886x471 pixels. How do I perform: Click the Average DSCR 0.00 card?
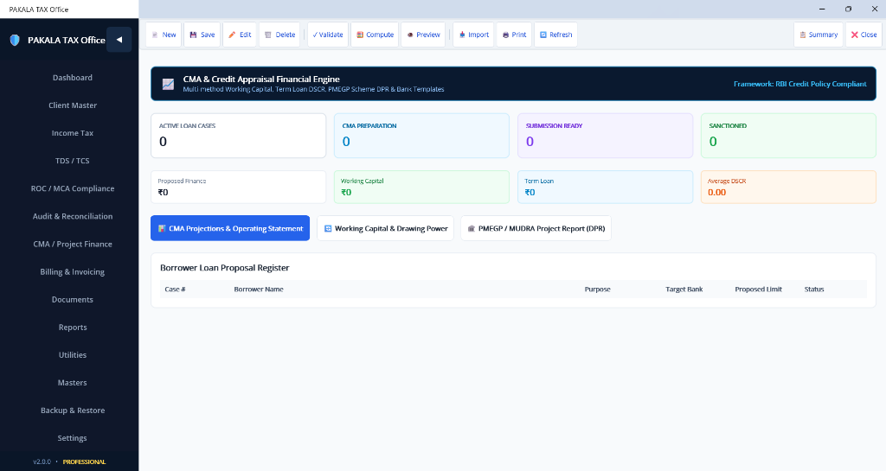coord(788,187)
